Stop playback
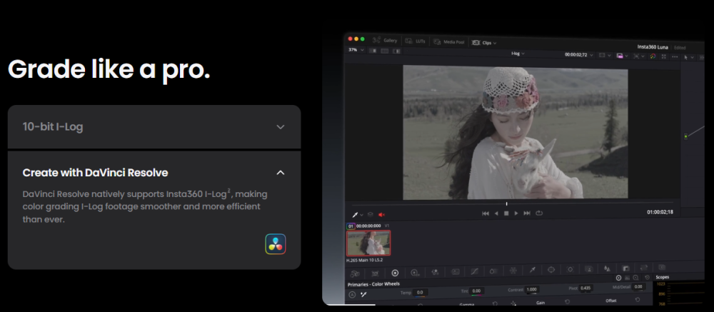 tap(506, 213)
